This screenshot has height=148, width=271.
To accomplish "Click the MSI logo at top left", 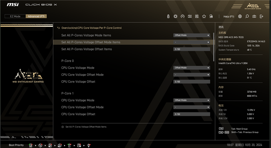I will [x=13, y=4].
